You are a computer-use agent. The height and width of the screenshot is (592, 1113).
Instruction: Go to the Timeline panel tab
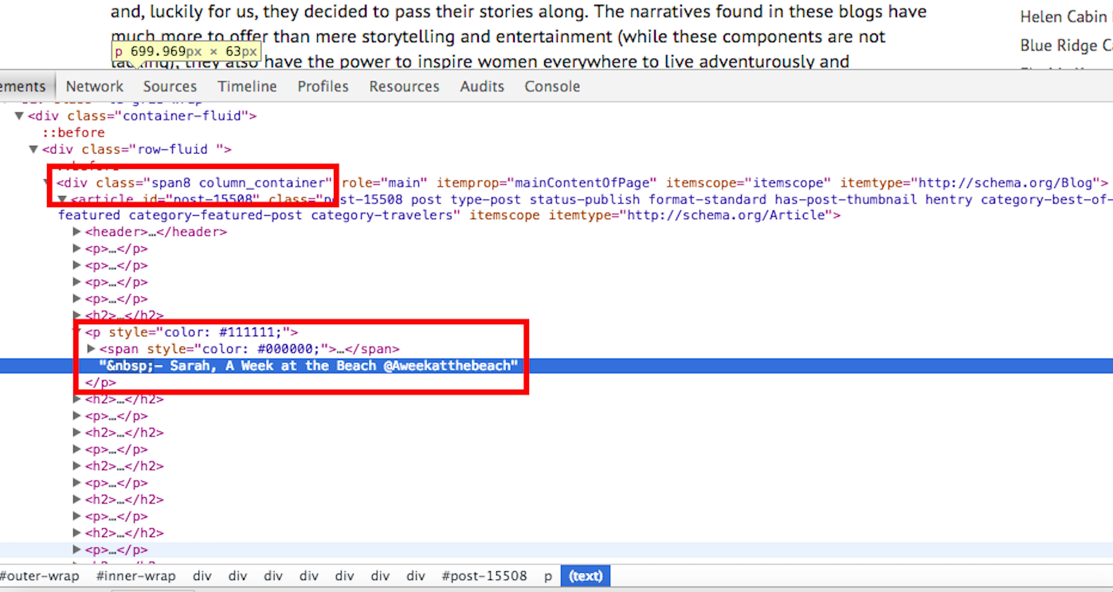(247, 86)
